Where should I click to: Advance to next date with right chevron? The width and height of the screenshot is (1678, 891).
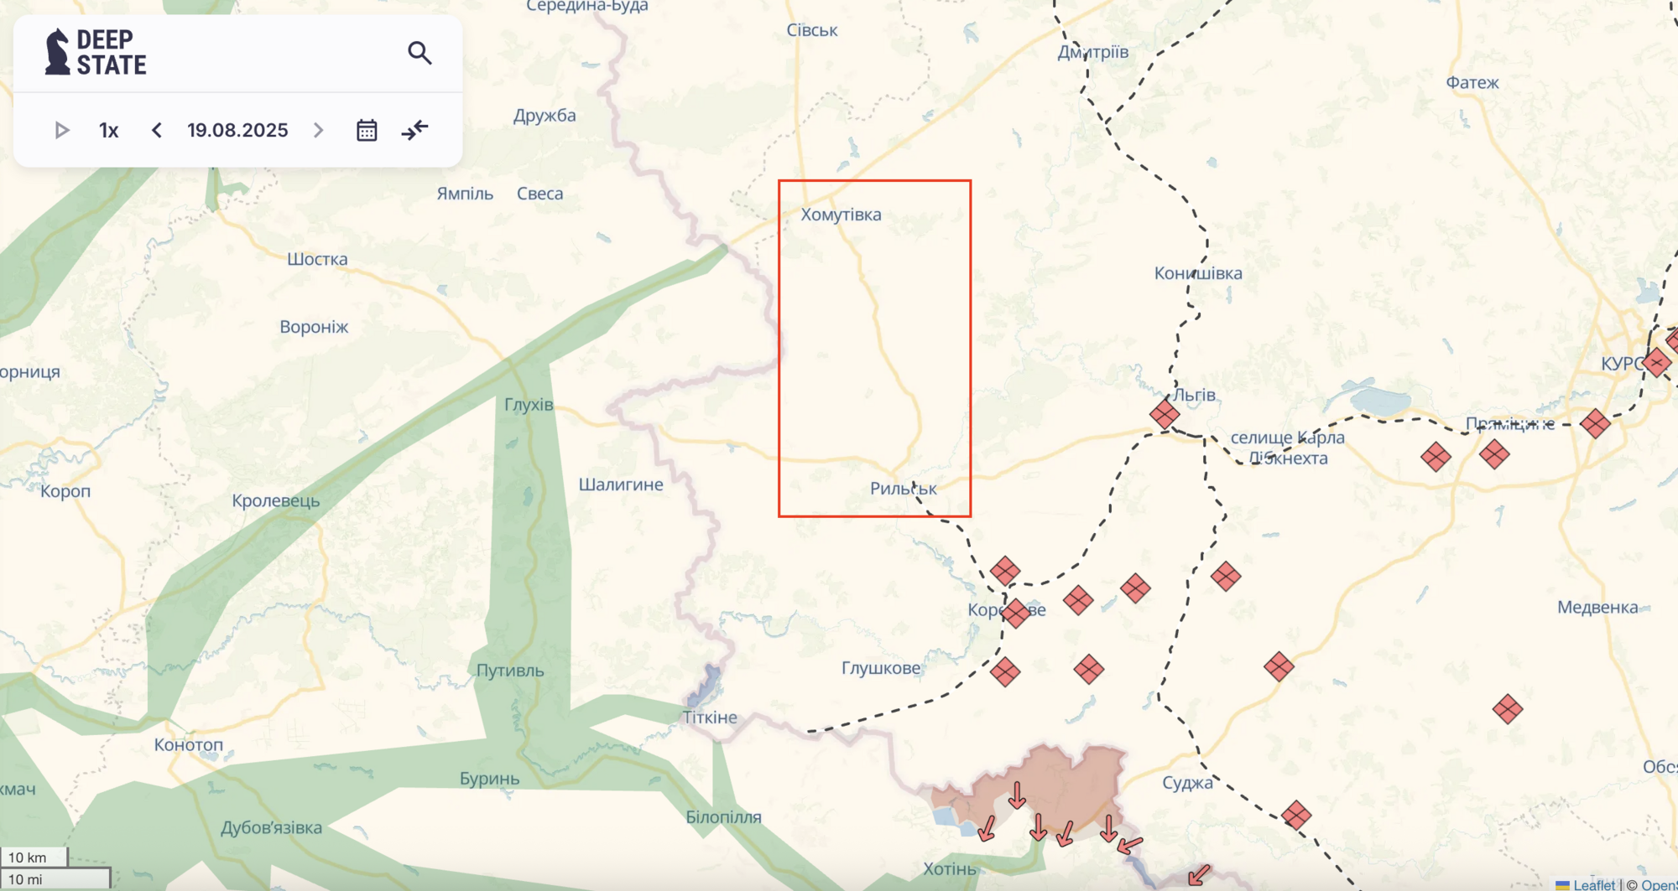click(318, 130)
